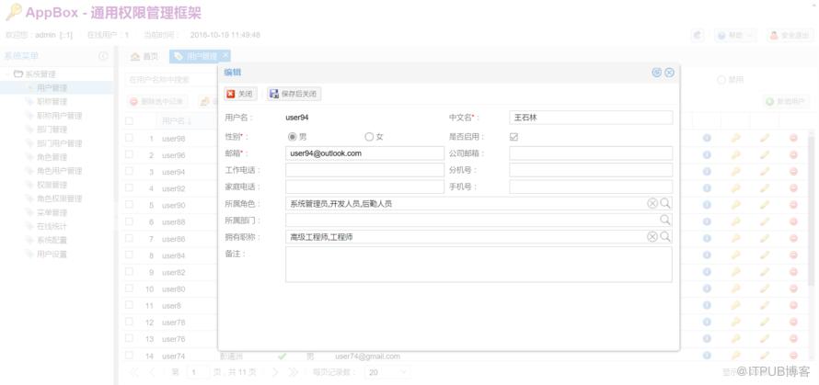This screenshot has height=385, width=819.
Task: Jump to last page with pager double arrow
Action: [293, 372]
